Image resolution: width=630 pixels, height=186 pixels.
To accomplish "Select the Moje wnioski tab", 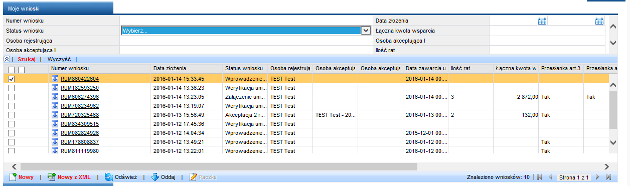I will (x=24, y=9).
